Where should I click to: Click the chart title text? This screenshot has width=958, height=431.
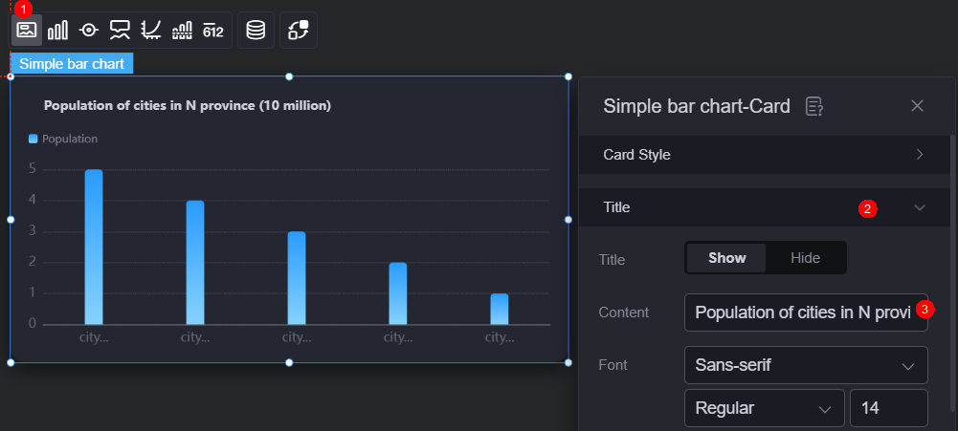188,106
